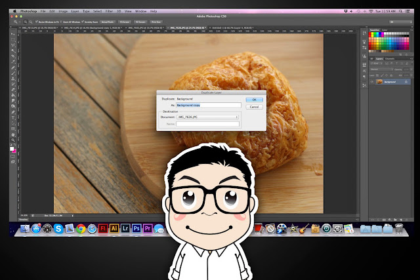420x280 pixels.
Task: Select the Lasso tool
Action: [13, 45]
